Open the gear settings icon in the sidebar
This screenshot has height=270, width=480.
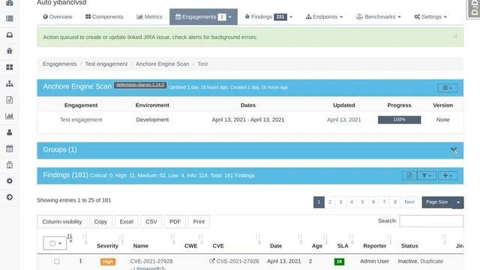click(10, 181)
